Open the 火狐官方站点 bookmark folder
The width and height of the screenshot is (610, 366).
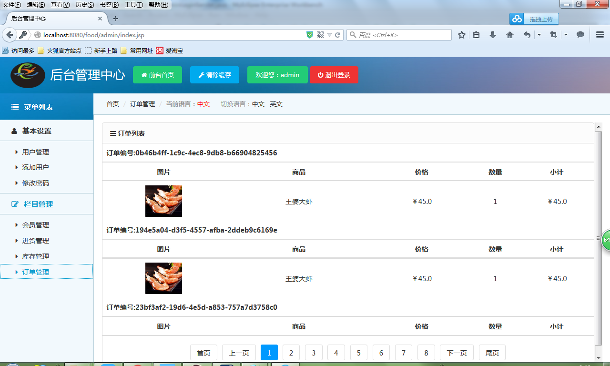pos(60,51)
